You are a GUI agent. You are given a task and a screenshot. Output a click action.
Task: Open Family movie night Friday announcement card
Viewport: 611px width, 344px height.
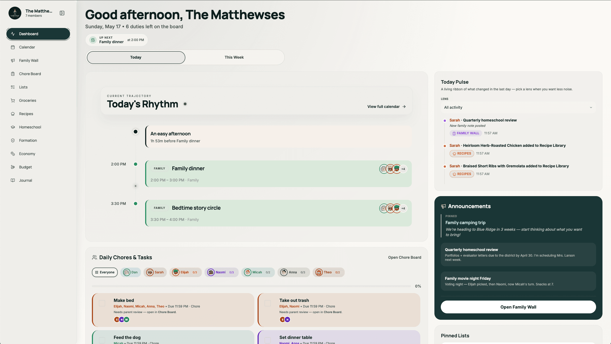click(x=518, y=281)
